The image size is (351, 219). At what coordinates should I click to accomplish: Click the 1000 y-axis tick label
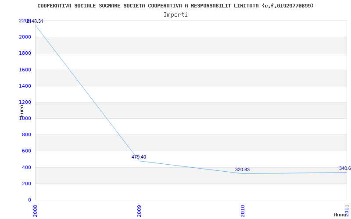25,119
